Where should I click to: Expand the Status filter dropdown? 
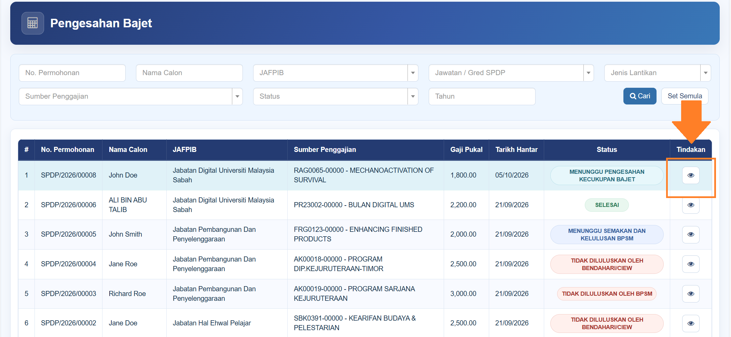pyautogui.click(x=335, y=96)
